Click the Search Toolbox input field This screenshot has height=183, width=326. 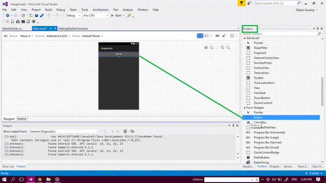280,34
